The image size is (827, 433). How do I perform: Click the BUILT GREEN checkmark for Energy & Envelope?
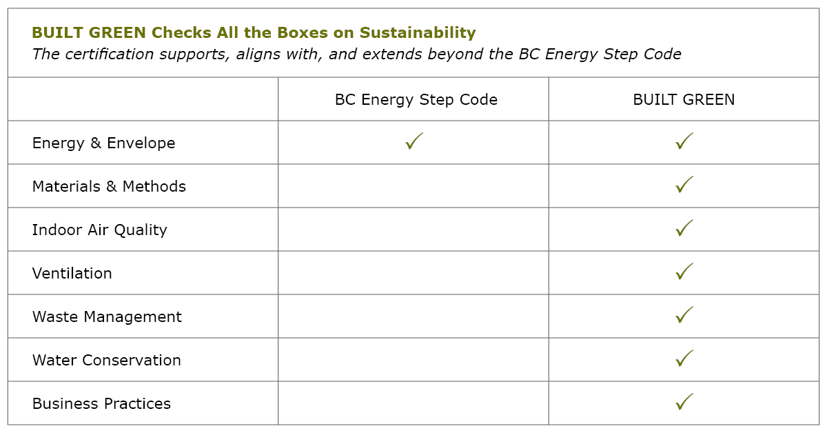point(684,142)
